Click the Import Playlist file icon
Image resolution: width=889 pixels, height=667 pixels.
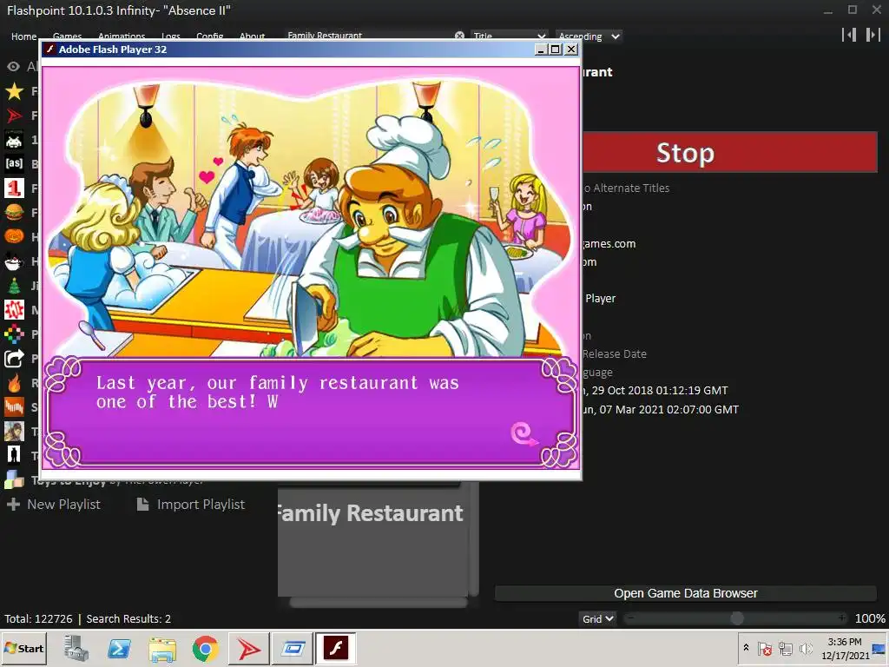point(143,505)
